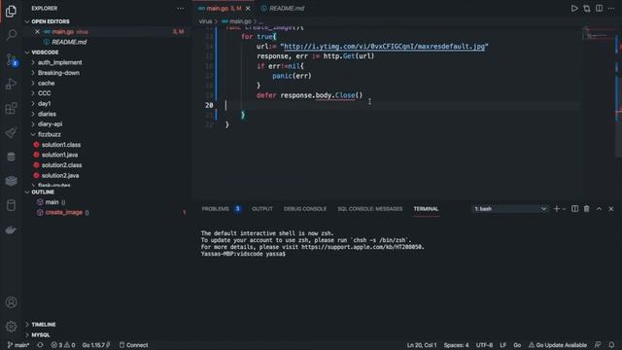Screen dimensions: 622x350
Task: Open Source Control view with badge
Action: [11, 59]
